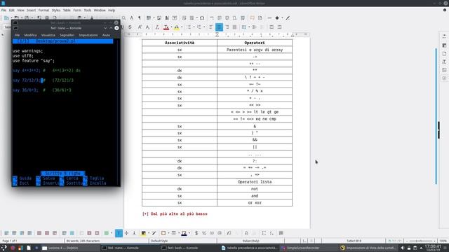Adjust the zoom slider in status bar
This screenshot has width=449, height=252.
421,241
